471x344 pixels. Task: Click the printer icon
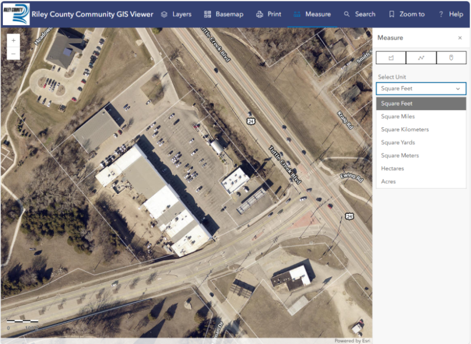(260, 14)
